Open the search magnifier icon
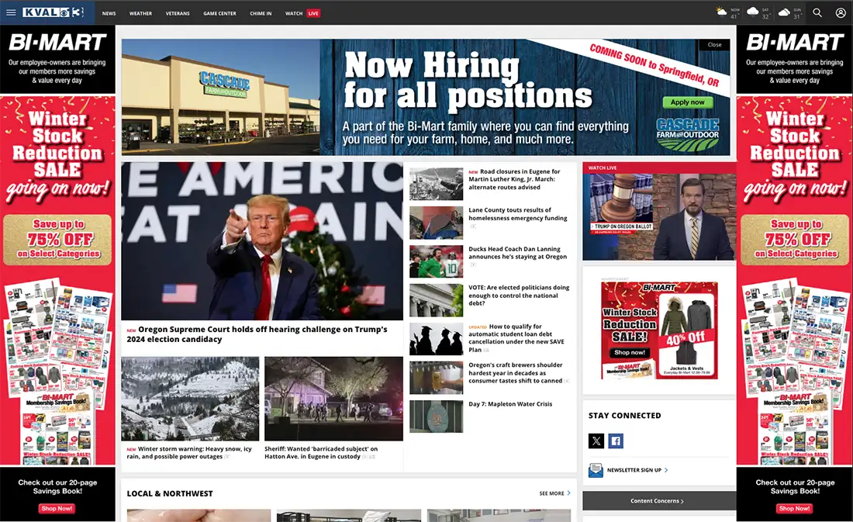 [817, 12]
